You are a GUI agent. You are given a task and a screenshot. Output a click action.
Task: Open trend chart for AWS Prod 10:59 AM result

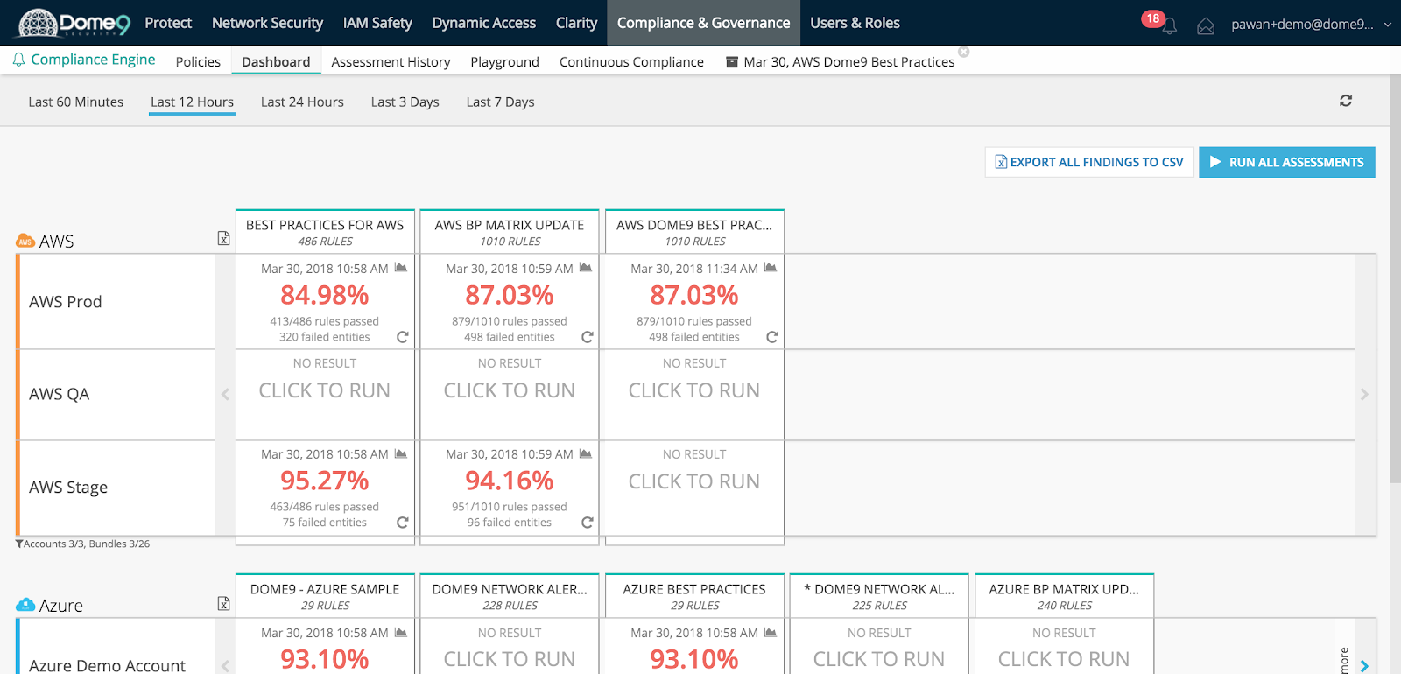tap(586, 268)
